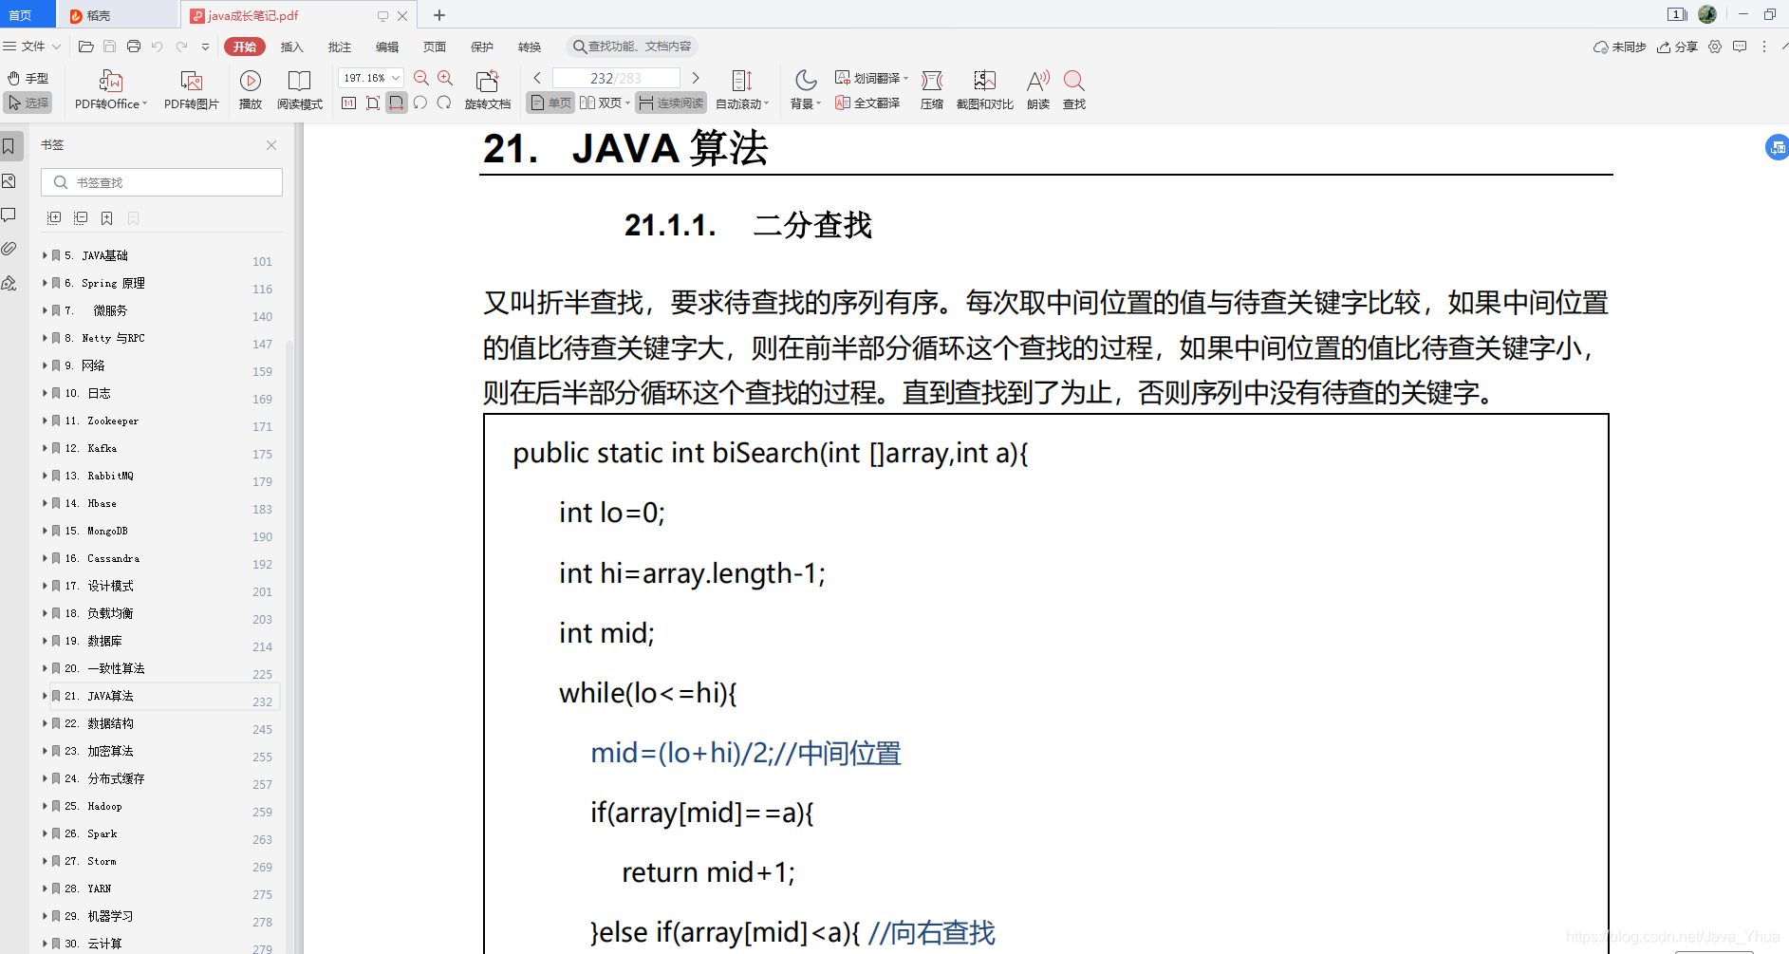
Task: Open the quick access toolbar customize dropdown
Action: (x=205, y=47)
